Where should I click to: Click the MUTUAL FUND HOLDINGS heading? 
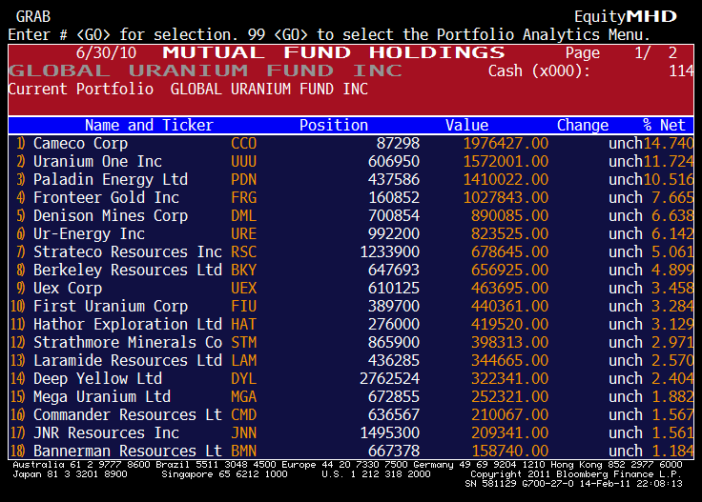334,52
